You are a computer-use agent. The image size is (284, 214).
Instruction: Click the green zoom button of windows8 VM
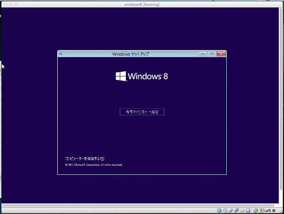click(x=16, y=4)
